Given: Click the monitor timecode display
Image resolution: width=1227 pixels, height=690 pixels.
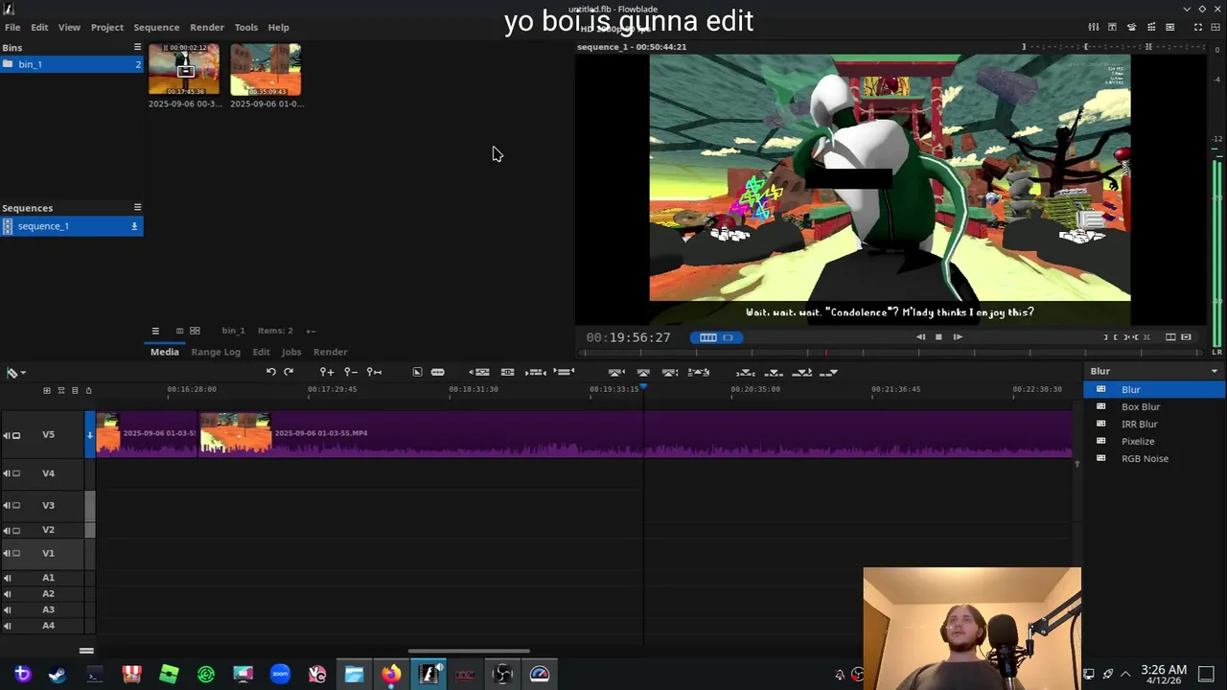Looking at the screenshot, I should point(628,337).
